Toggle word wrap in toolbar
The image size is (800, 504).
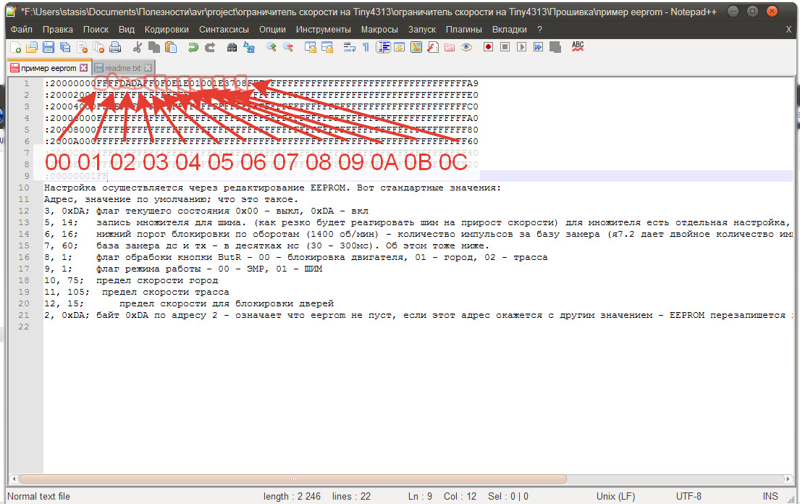click(x=349, y=47)
